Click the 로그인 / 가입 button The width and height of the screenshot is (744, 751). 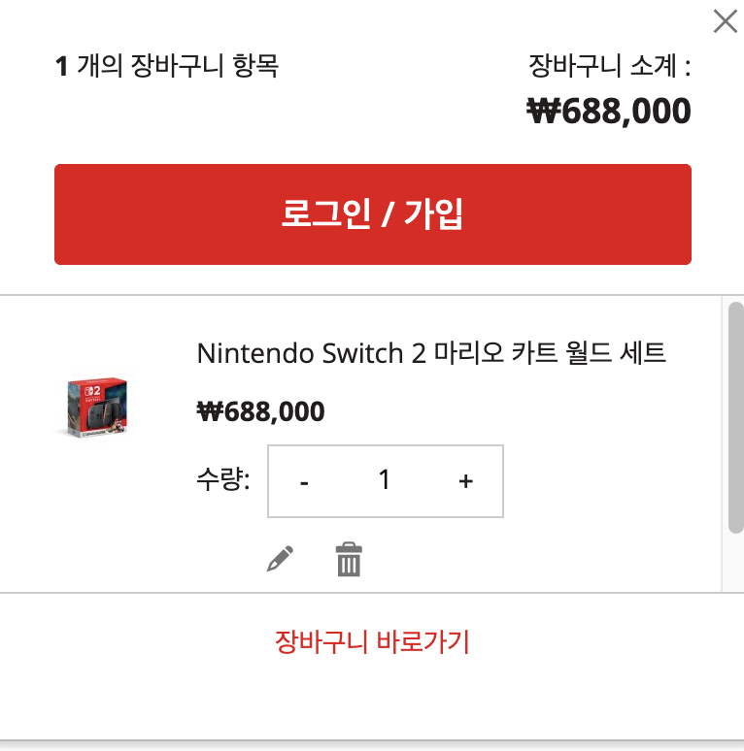coord(372,214)
